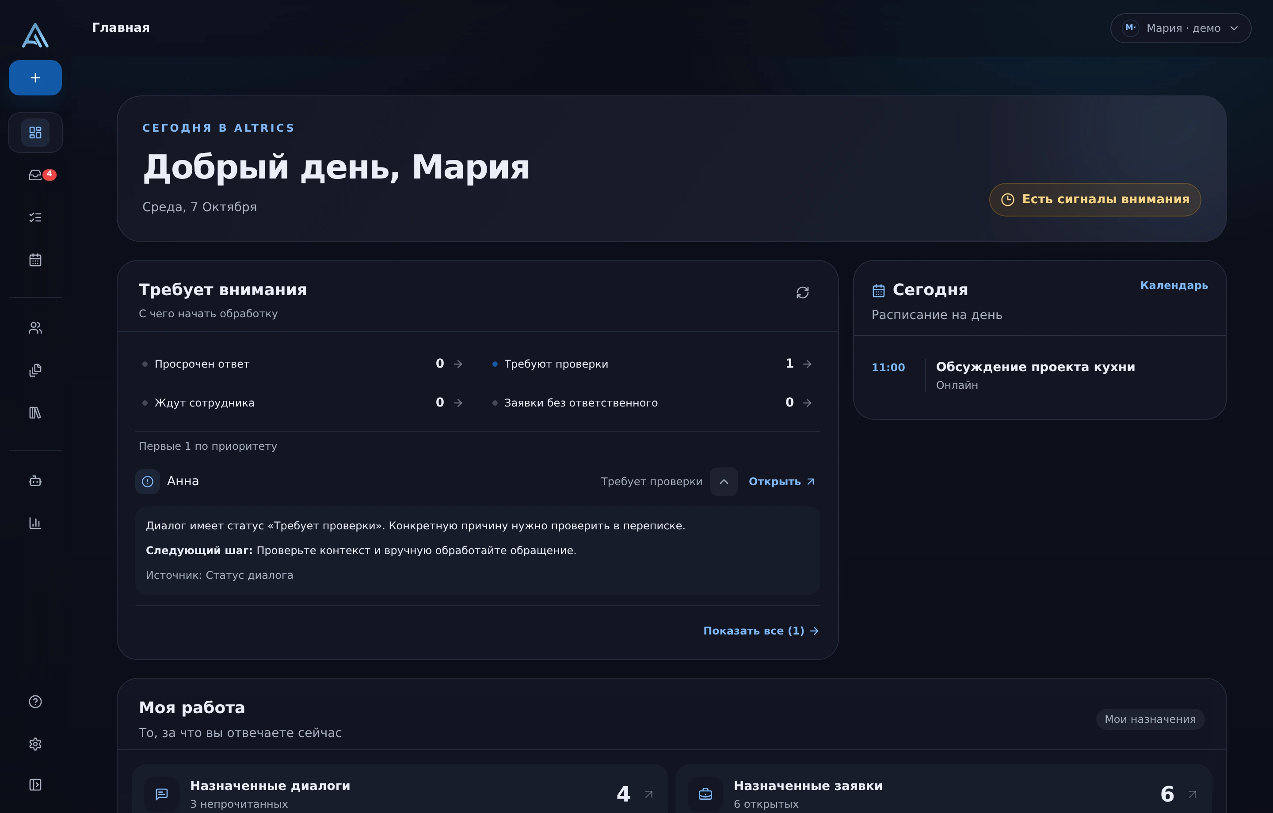The width and height of the screenshot is (1273, 813).
Task: Open the Мария · демо account dropdown
Action: tap(1181, 28)
